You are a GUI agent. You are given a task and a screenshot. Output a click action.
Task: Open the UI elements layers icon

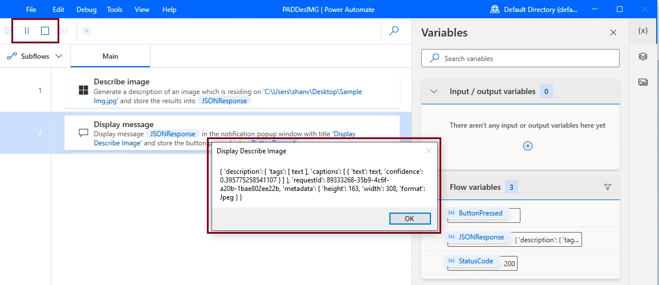coord(642,56)
